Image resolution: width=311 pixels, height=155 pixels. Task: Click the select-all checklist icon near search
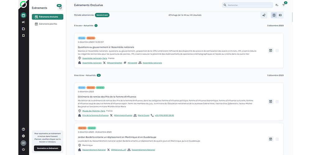coord(277,5)
